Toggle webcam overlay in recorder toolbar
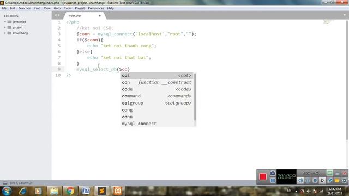The image size is (349, 196). point(315,180)
